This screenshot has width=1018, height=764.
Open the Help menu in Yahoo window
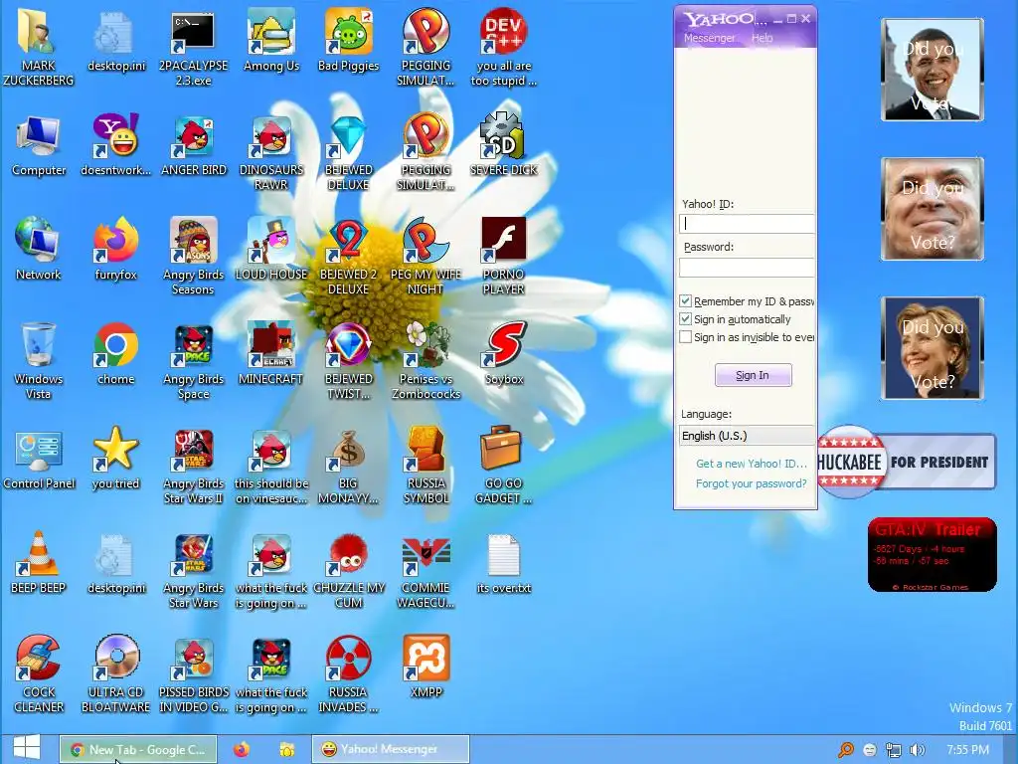[763, 38]
